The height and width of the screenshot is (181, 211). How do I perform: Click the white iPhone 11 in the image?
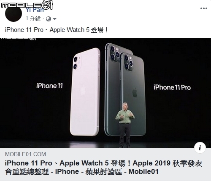coord(85,92)
